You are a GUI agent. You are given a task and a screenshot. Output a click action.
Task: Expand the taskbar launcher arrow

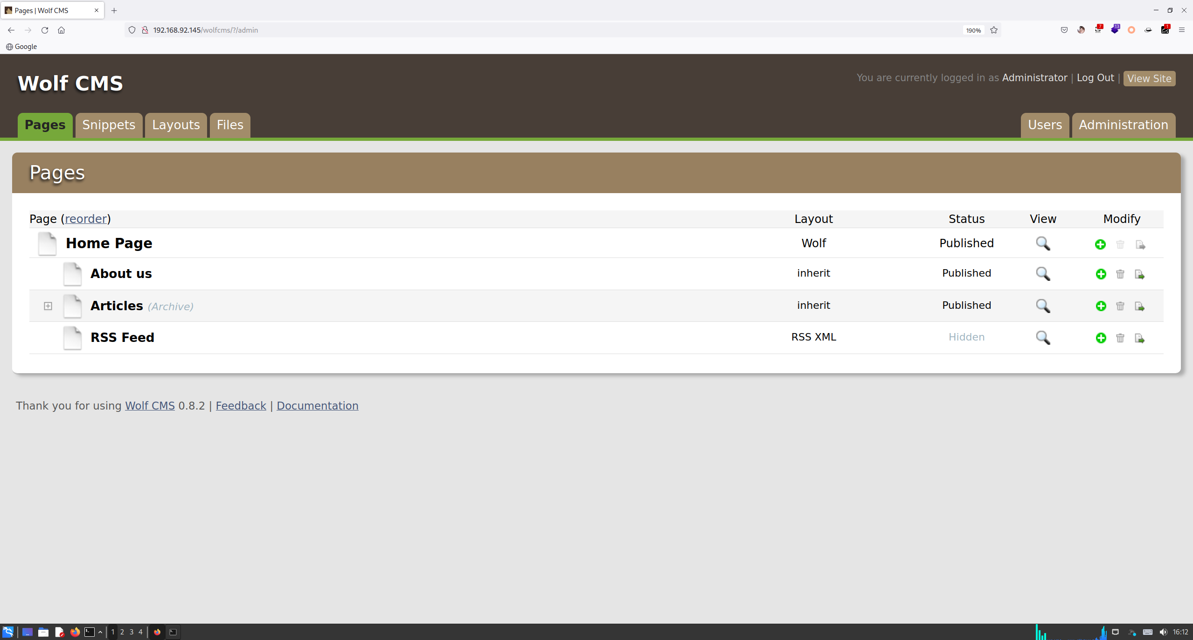click(x=100, y=632)
